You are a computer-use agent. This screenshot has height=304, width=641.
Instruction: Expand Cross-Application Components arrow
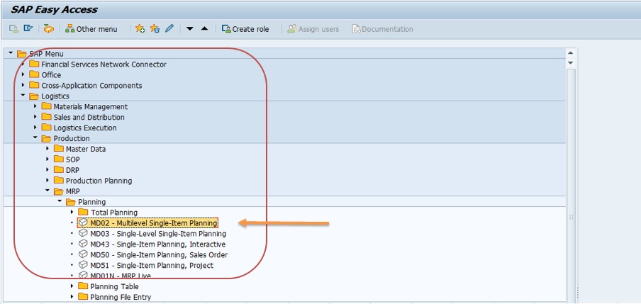tap(23, 86)
